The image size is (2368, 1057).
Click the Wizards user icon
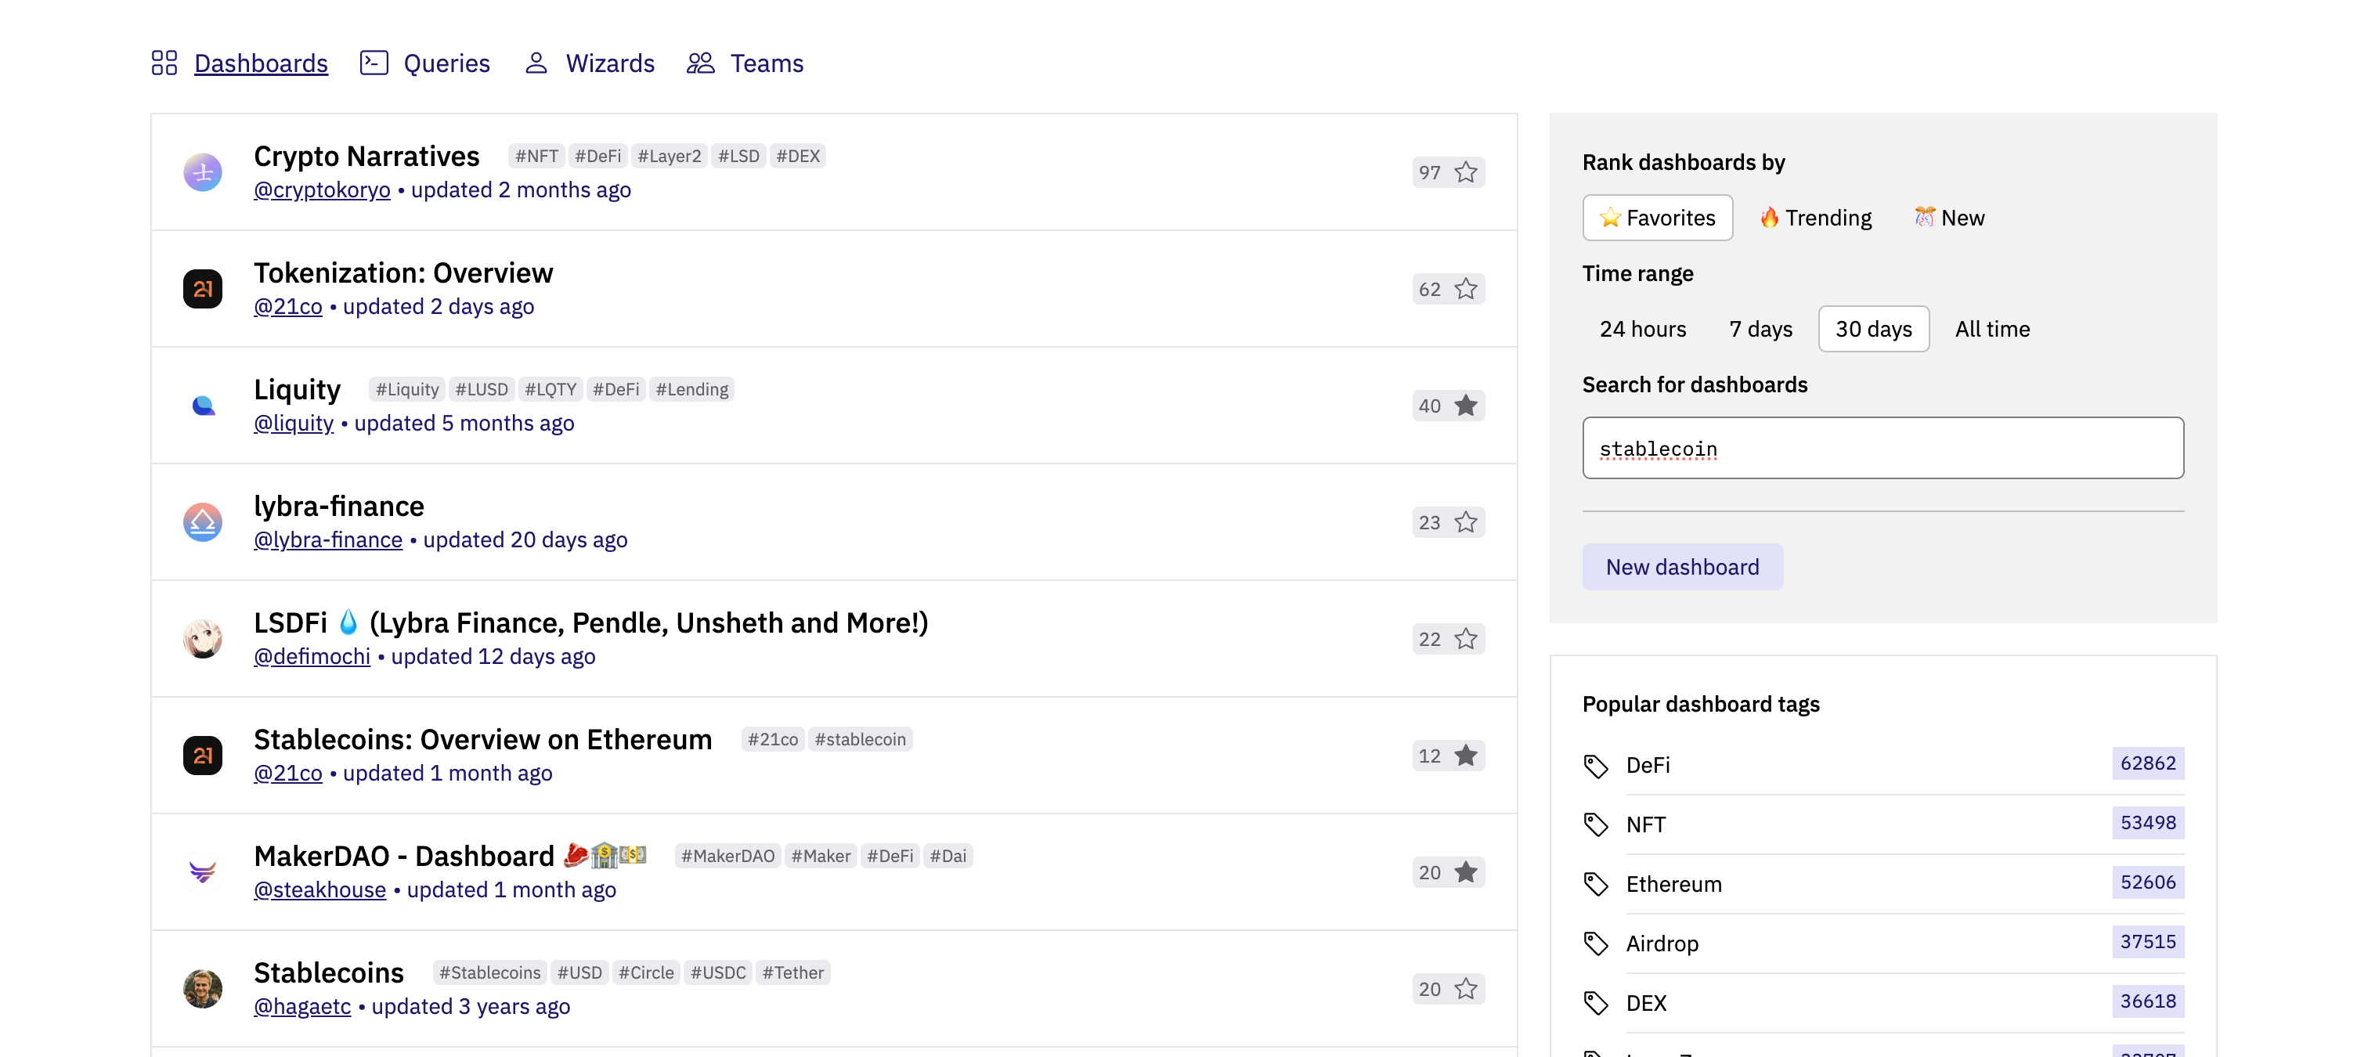536,63
